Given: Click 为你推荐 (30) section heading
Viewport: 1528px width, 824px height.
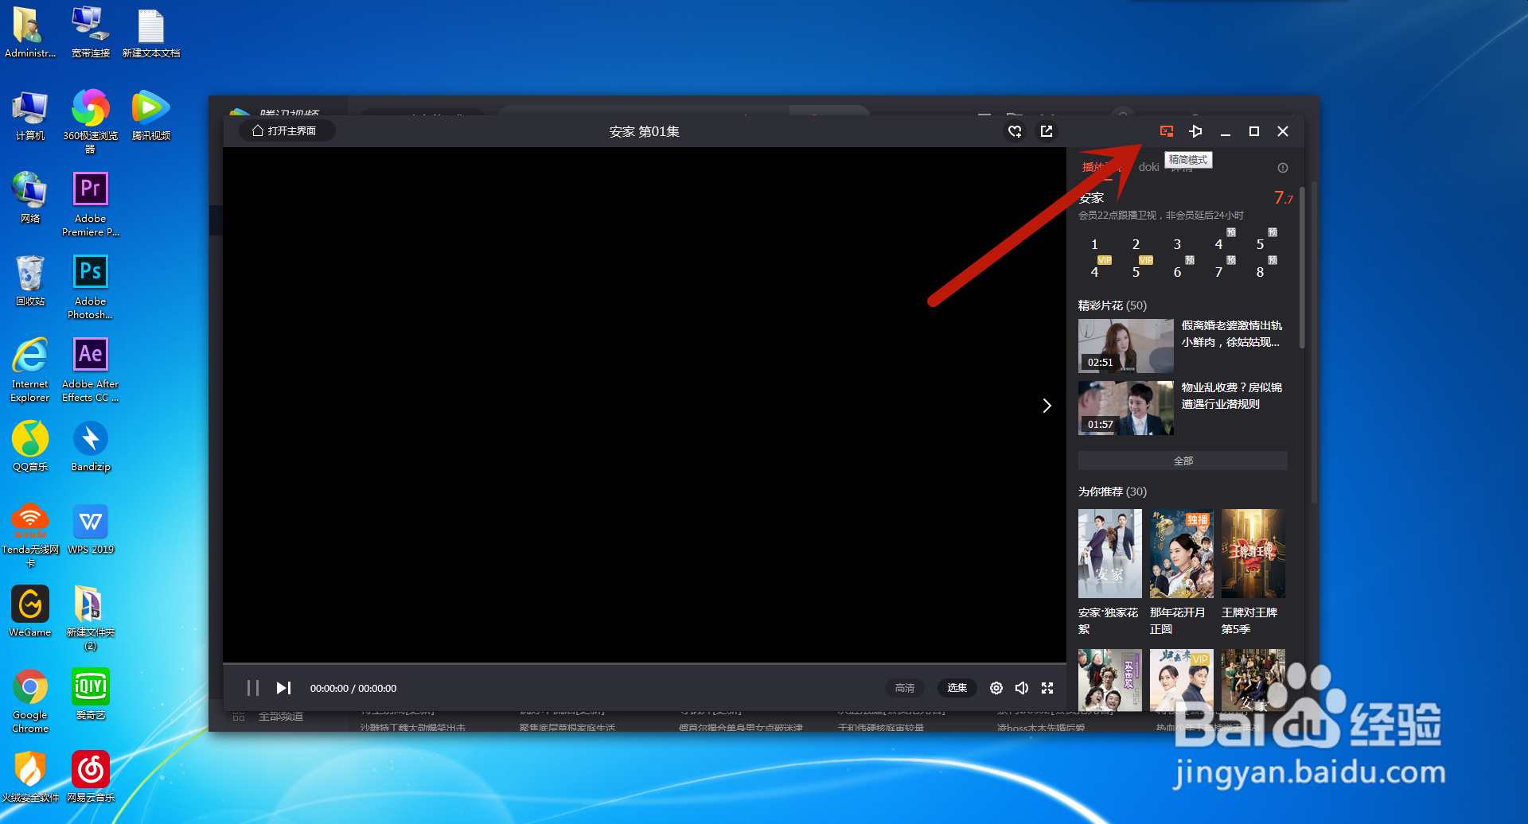Looking at the screenshot, I should coord(1113,492).
